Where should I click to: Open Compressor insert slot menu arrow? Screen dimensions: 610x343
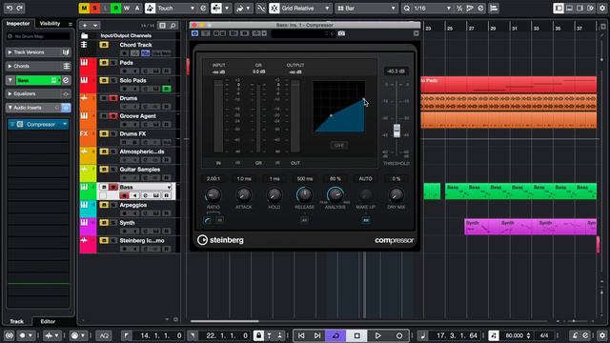pos(65,125)
